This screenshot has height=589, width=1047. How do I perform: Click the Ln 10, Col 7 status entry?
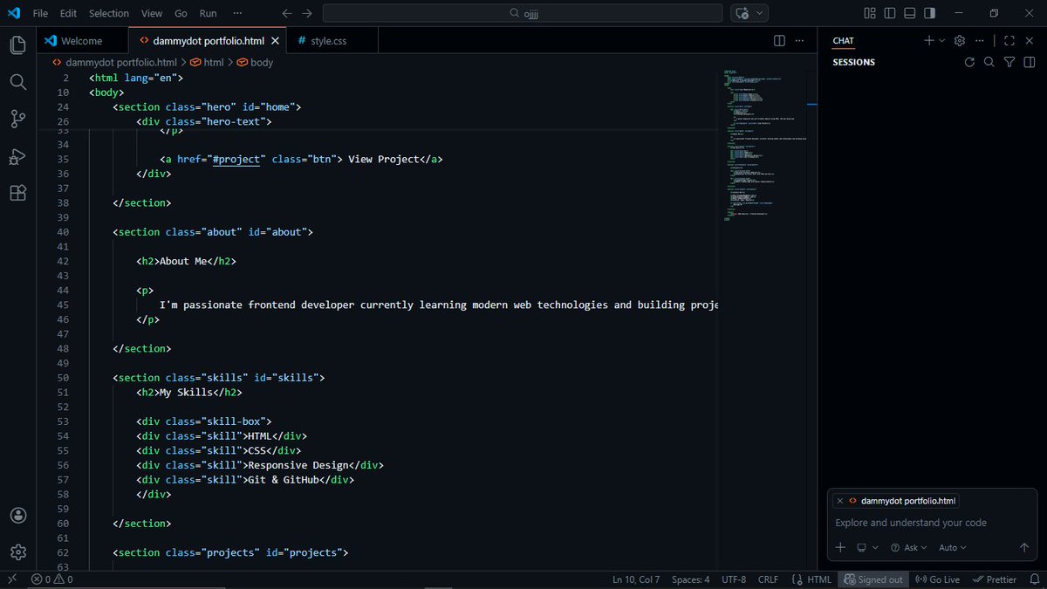click(636, 579)
